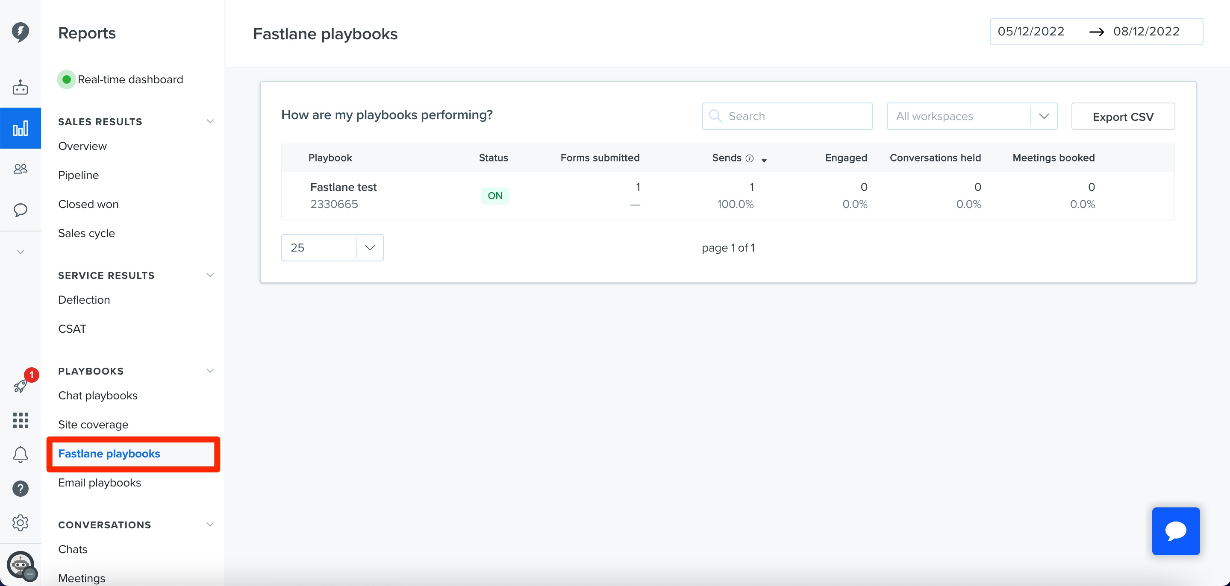The width and height of the screenshot is (1230, 586).
Task: Open the Fastlane test playbook row
Action: (x=728, y=196)
